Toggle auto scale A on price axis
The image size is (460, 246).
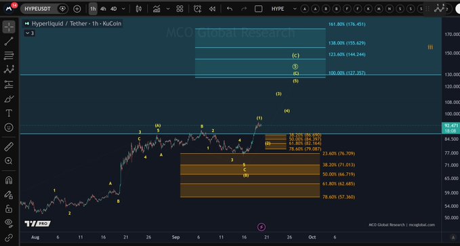(x=453, y=237)
